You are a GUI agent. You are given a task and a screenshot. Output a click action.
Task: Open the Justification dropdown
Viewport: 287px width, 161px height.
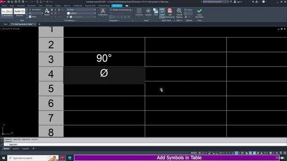[x=103, y=12]
